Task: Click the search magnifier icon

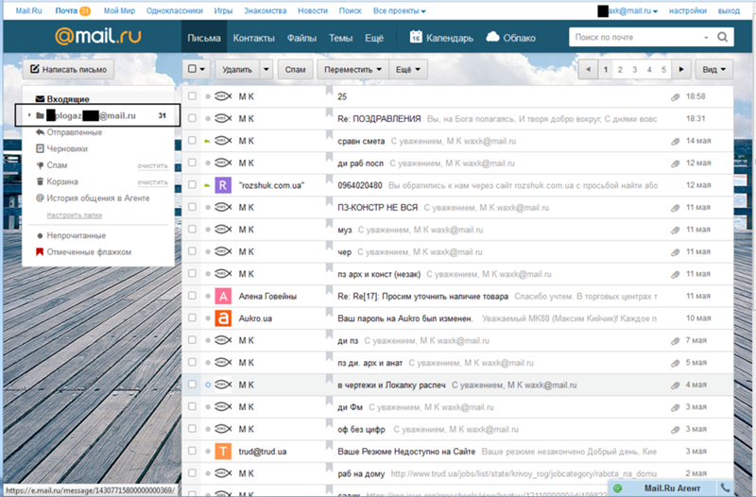Action: coord(722,37)
